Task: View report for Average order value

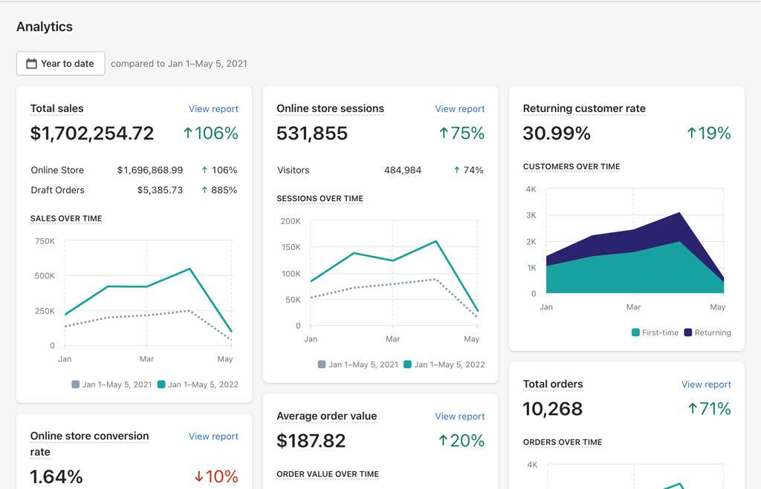Action: 459,416
